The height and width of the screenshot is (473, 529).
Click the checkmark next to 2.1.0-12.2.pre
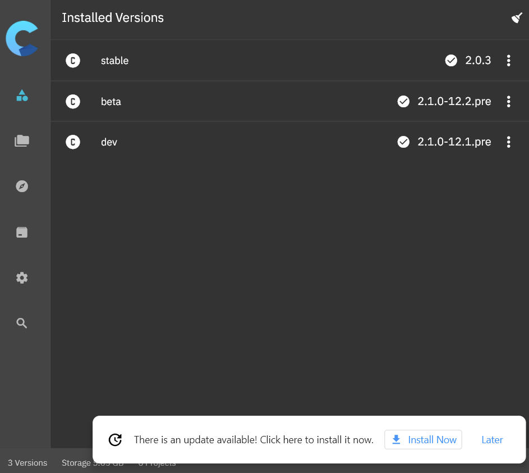tap(403, 101)
